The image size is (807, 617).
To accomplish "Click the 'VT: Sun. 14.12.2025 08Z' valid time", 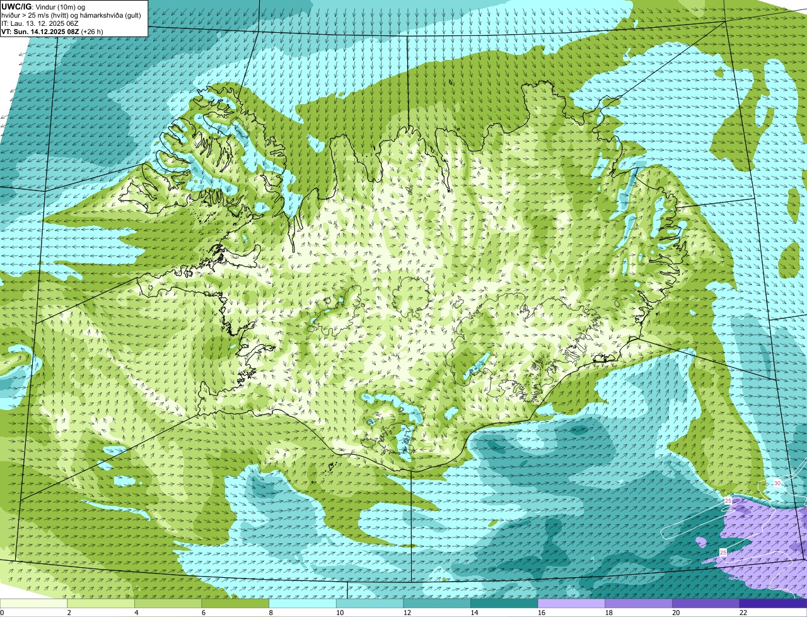I will [x=40, y=32].
